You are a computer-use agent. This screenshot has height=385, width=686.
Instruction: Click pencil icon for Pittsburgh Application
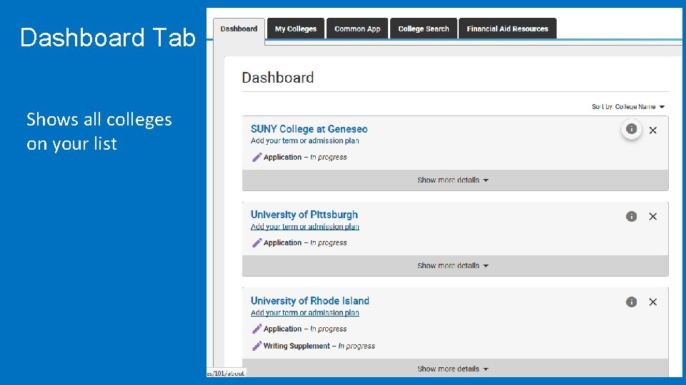coord(257,243)
